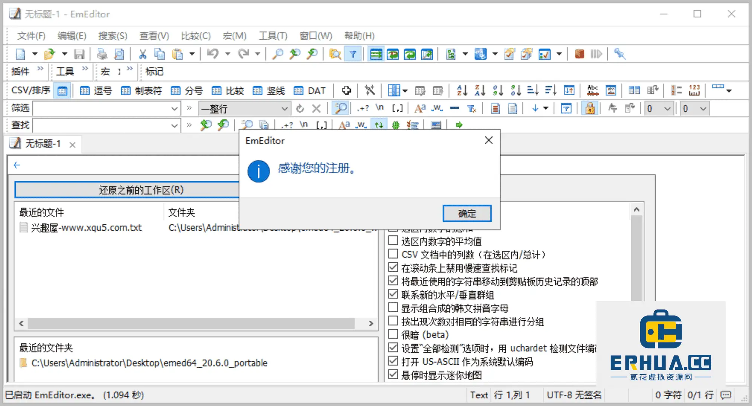Click the Abc spelling toolbar icon
Screen dimensions: 752x406
(x=593, y=90)
